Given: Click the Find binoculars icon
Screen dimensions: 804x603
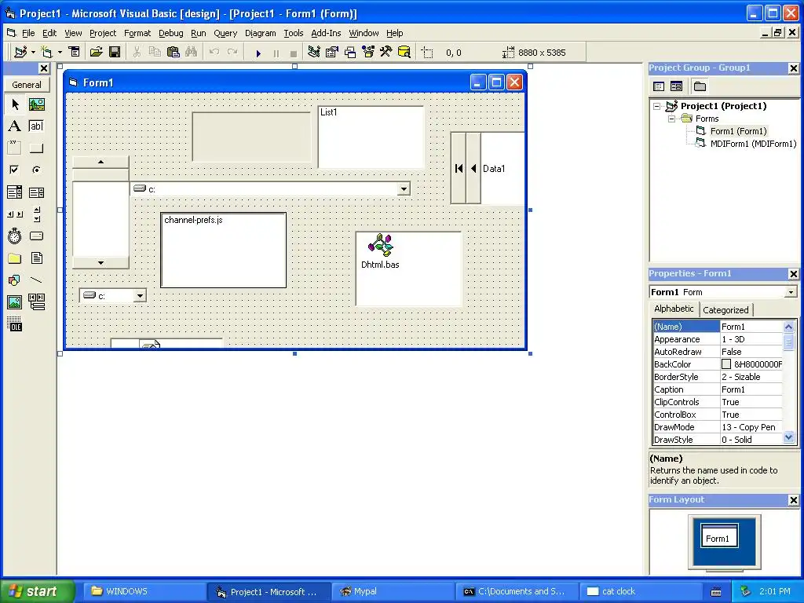Looking at the screenshot, I should pyautogui.click(x=192, y=52).
